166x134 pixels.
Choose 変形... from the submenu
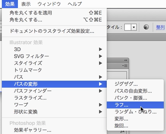pyautogui.click(x=135, y=119)
